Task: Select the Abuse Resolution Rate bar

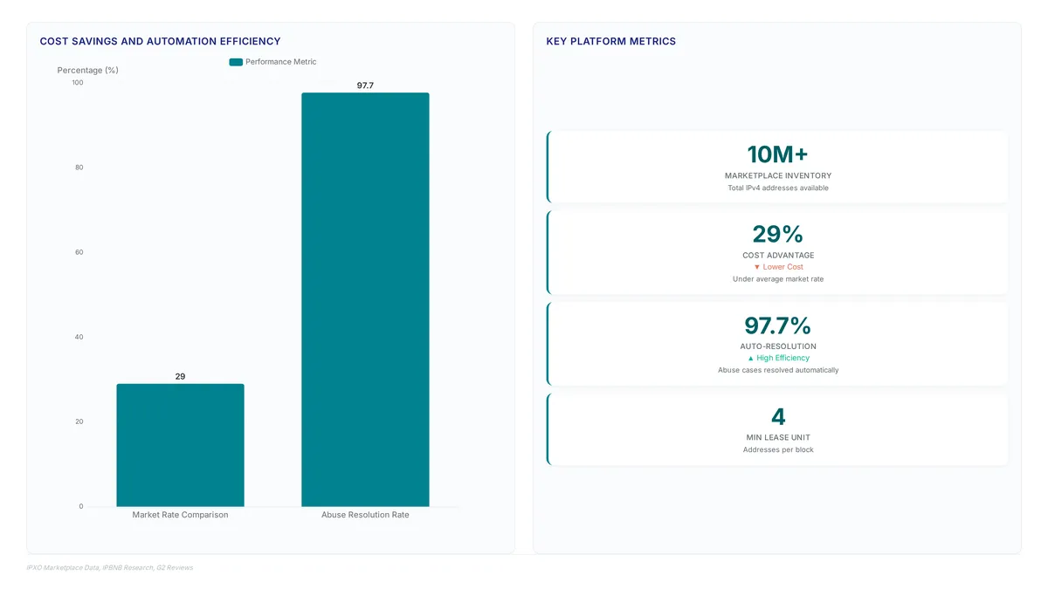Action: [x=365, y=299]
